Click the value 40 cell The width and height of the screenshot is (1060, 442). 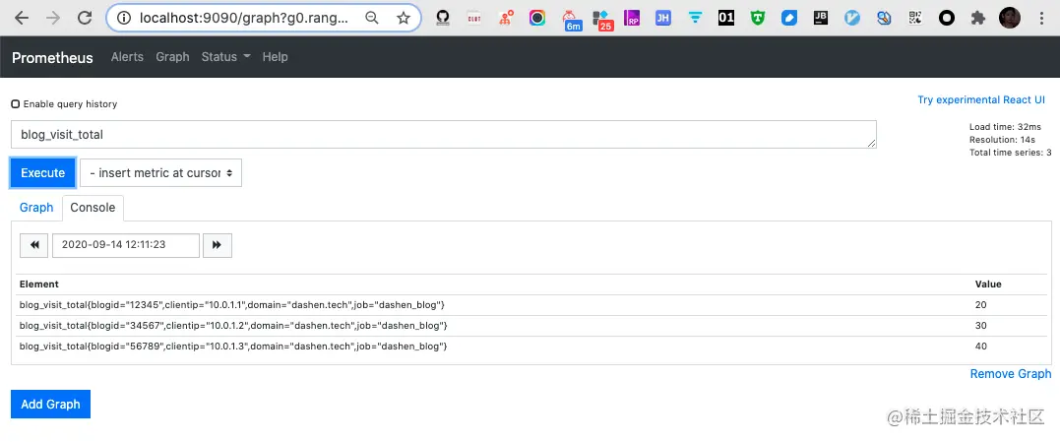(x=981, y=347)
